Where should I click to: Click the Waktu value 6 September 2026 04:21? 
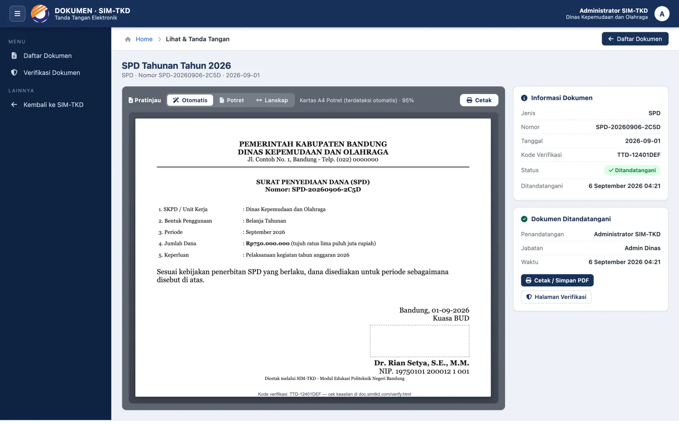point(624,262)
